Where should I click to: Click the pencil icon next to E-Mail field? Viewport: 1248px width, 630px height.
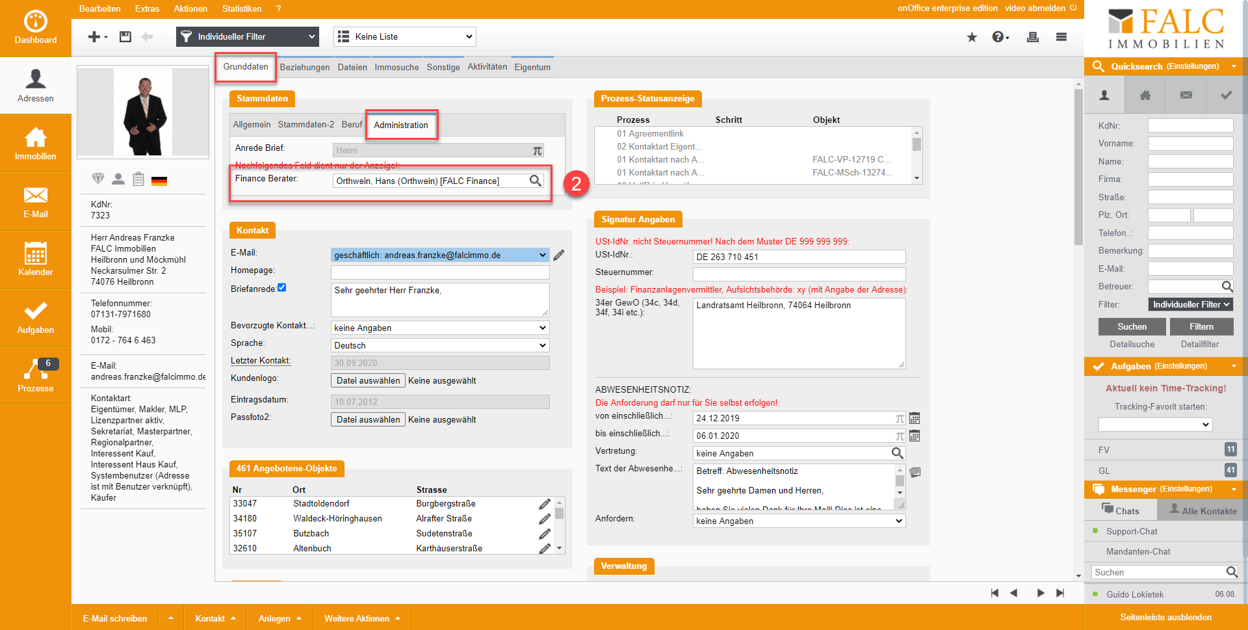click(559, 256)
